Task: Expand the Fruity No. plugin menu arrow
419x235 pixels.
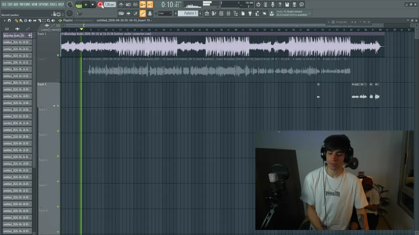Action: 329,22
